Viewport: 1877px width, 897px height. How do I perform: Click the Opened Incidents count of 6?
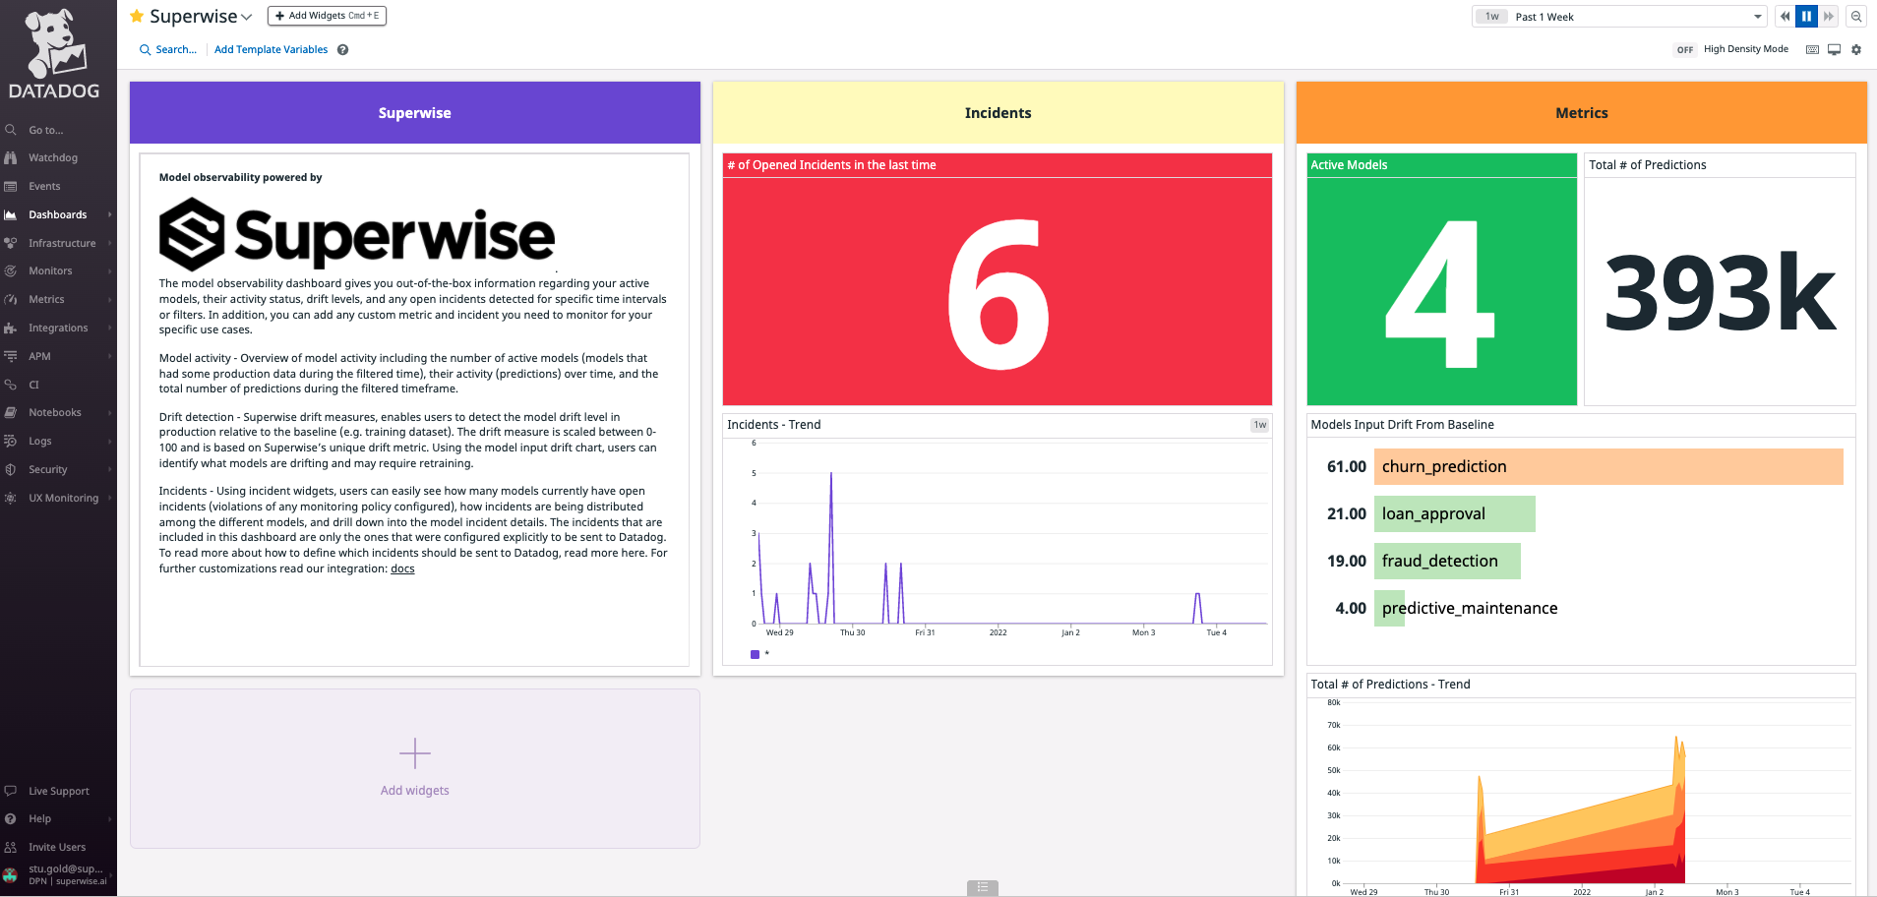point(998,294)
